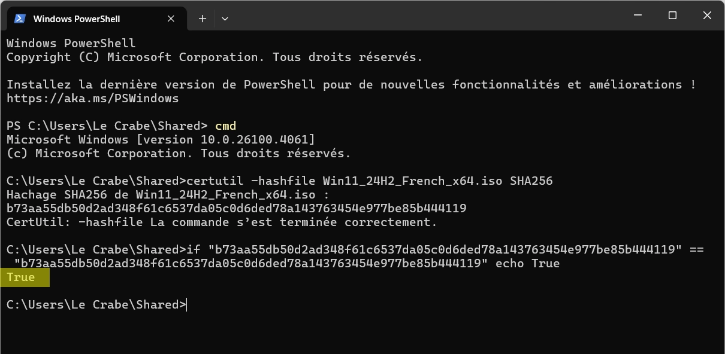
Task: Select the Windows PowerShell tab
Action: pyautogui.click(x=93, y=19)
